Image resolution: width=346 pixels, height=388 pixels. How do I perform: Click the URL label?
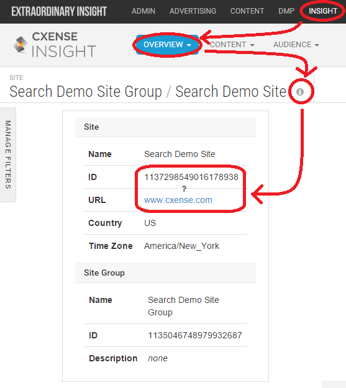[x=97, y=200]
